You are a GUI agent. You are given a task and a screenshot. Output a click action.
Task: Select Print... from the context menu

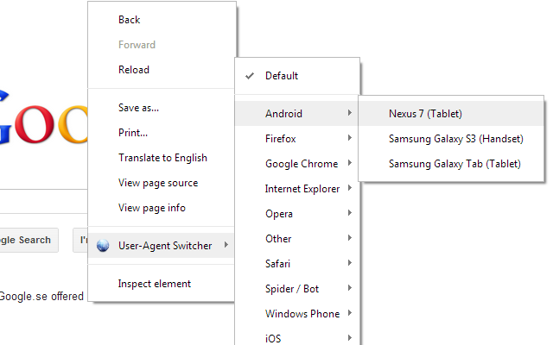[133, 133]
